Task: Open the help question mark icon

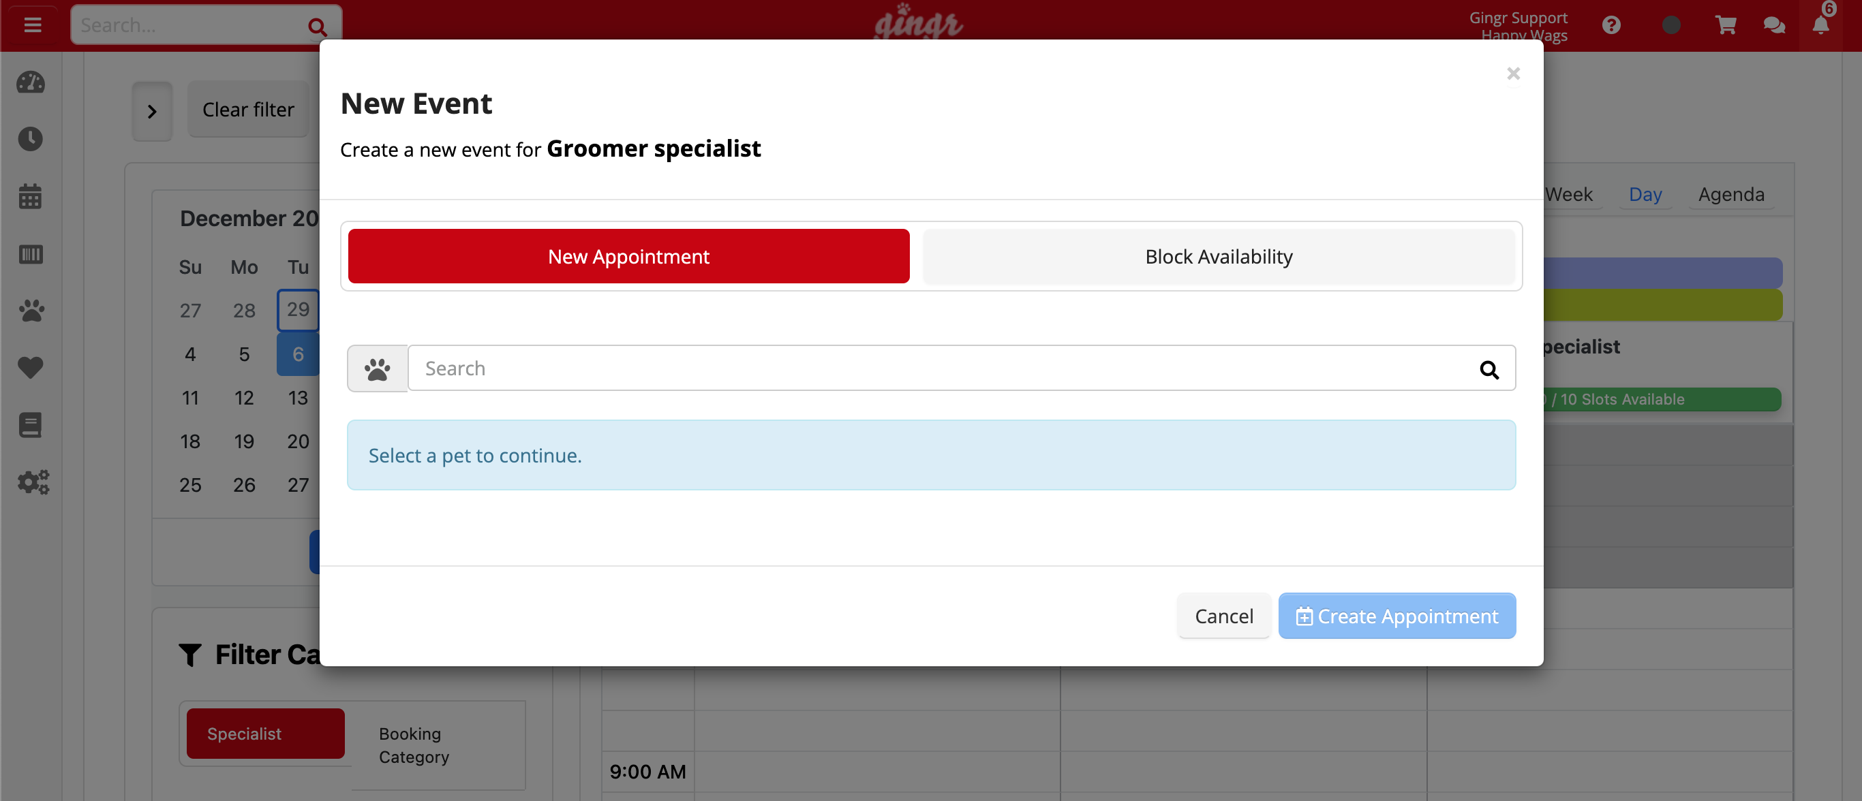Action: click(1611, 25)
